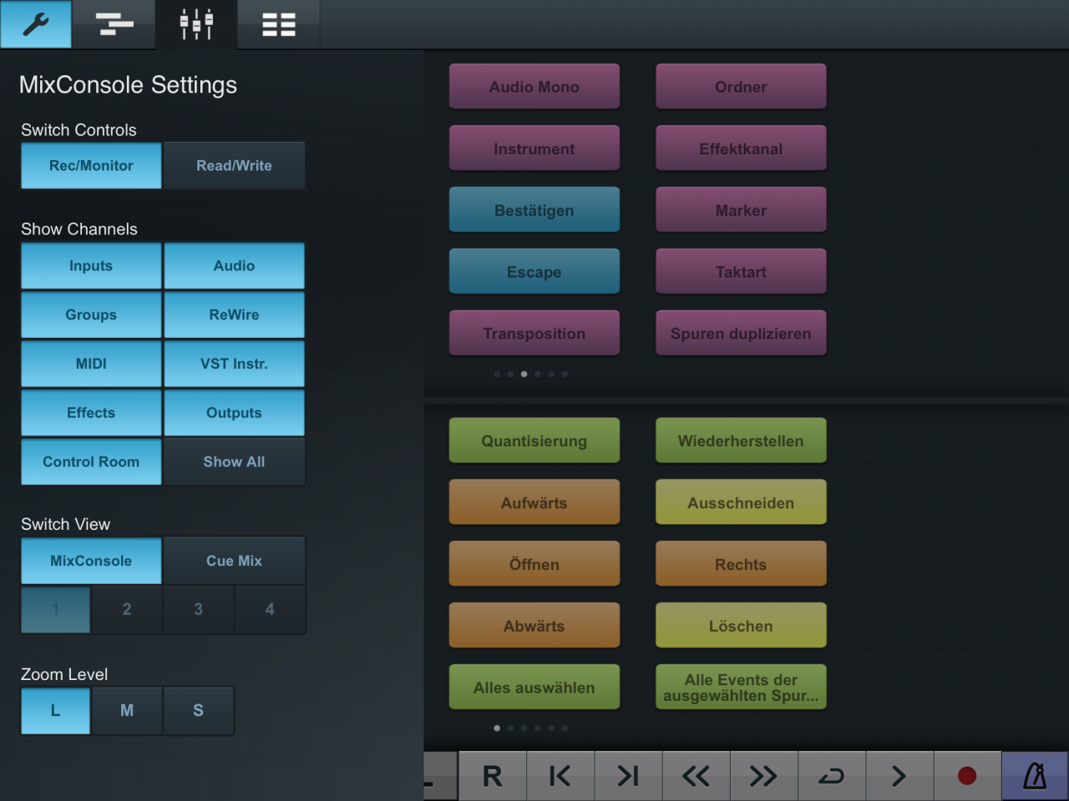Jump to previous marker transport button
Screen dimensions: 1069x801
(x=560, y=776)
